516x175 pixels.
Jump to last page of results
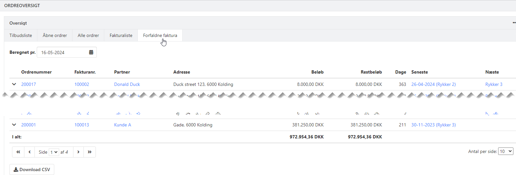pyautogui.click(x=90, y=152)
